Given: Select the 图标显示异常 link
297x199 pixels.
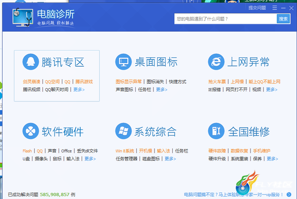Looking at the screenshot, I should point(129,81).
